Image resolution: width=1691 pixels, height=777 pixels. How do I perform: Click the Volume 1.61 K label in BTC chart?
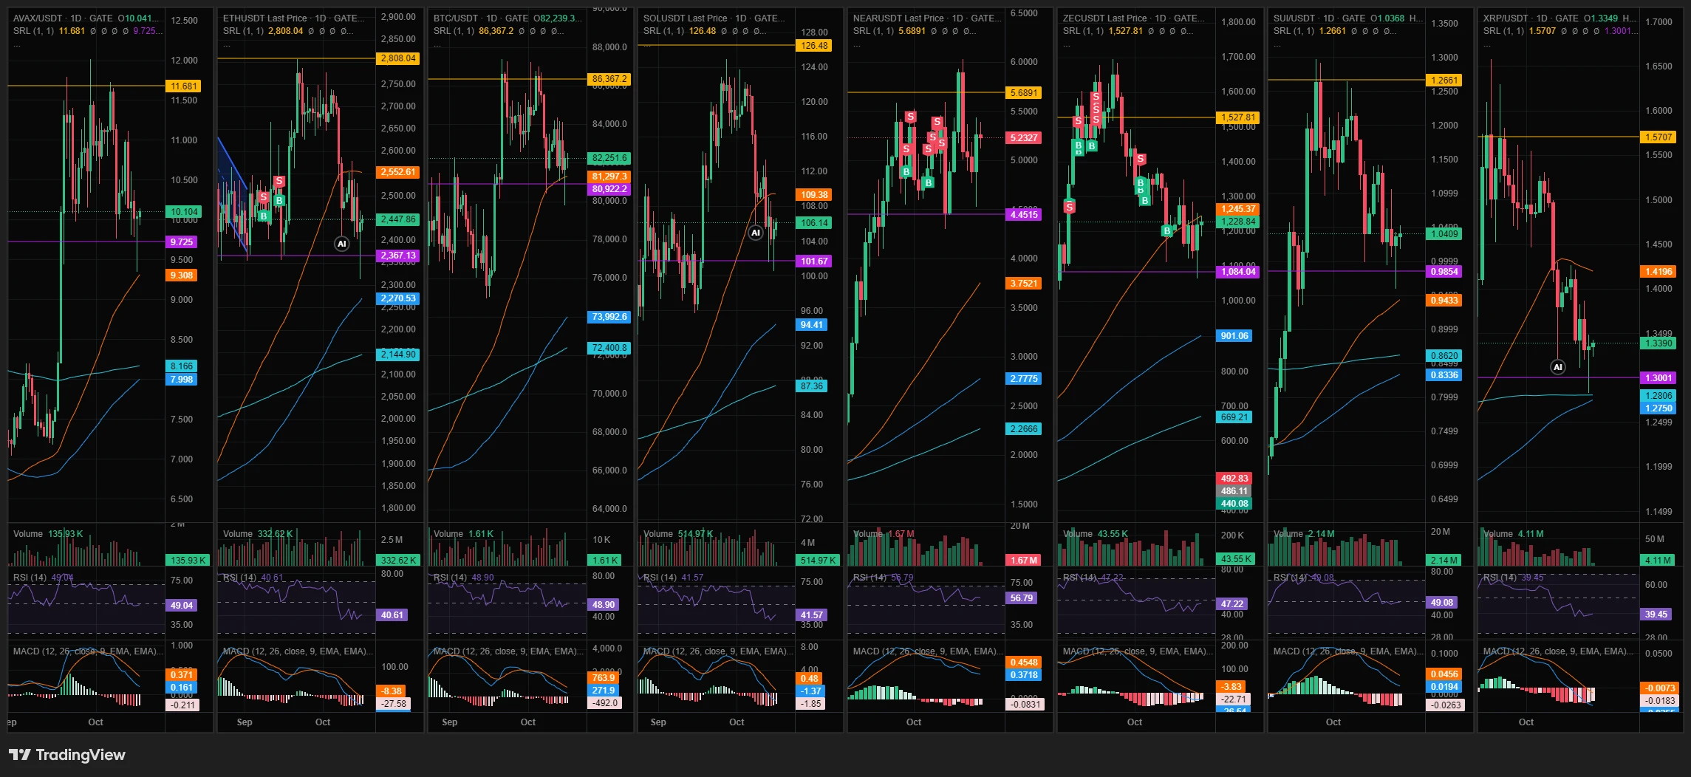click(463, 534)
